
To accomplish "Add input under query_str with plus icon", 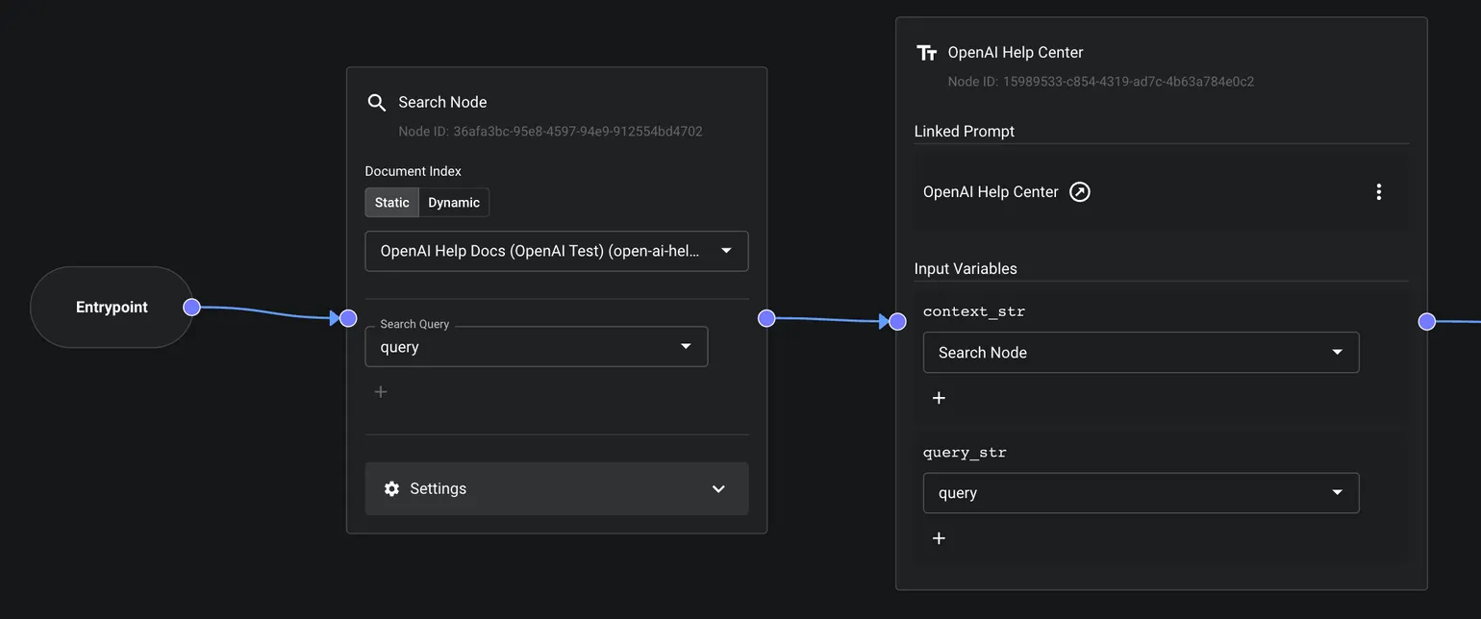I will click(x=939, y=538).
